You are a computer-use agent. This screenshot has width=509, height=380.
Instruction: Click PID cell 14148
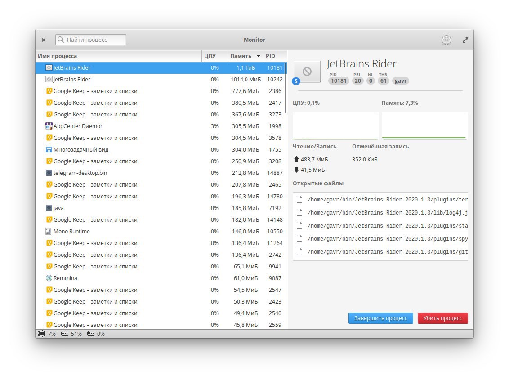point(275,219)
